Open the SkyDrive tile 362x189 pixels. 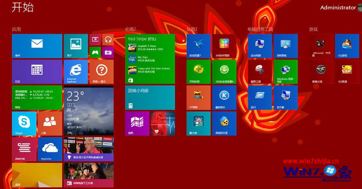[x=49, y=149]
